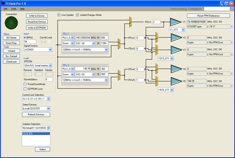This screenshot has width=235, height=158.
Task: Enable the PowerDownMode checkbox
Action: coord(25,84)
